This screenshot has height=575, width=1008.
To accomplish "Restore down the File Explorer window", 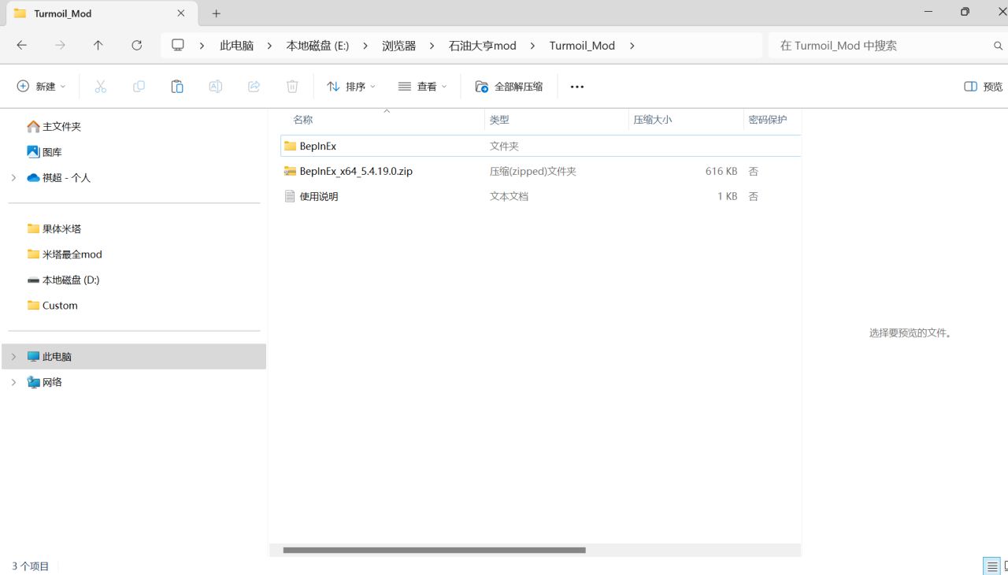I will pos(965,12).
